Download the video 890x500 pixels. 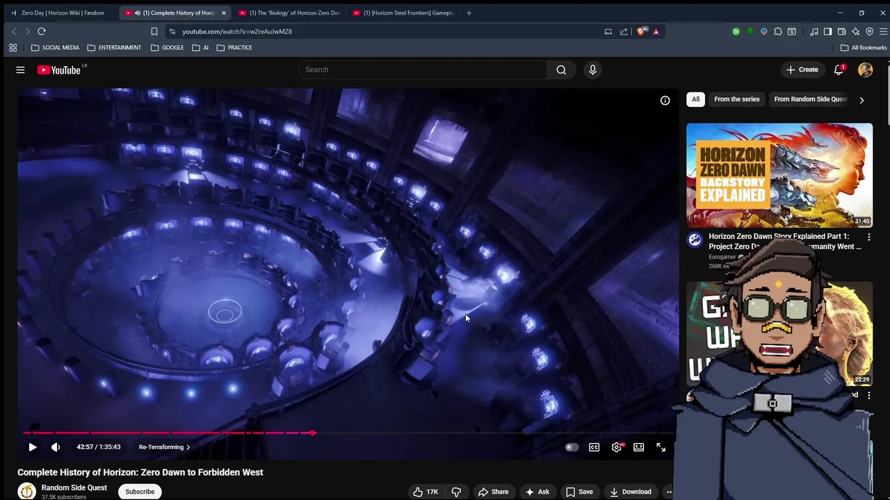coord(630,492)
